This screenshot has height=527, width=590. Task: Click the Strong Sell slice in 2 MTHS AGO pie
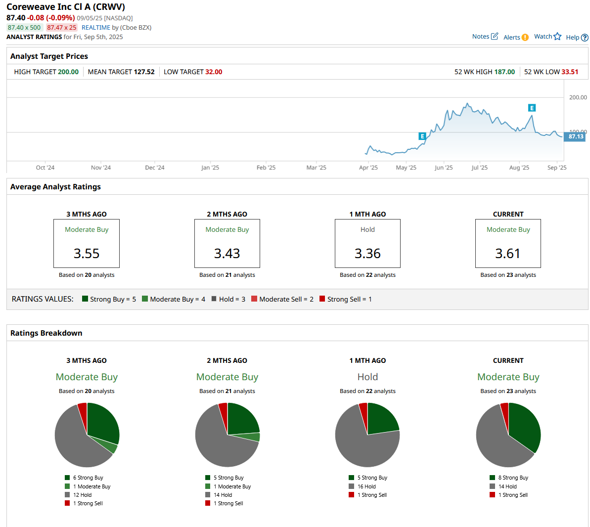click(x=224, y=412)
